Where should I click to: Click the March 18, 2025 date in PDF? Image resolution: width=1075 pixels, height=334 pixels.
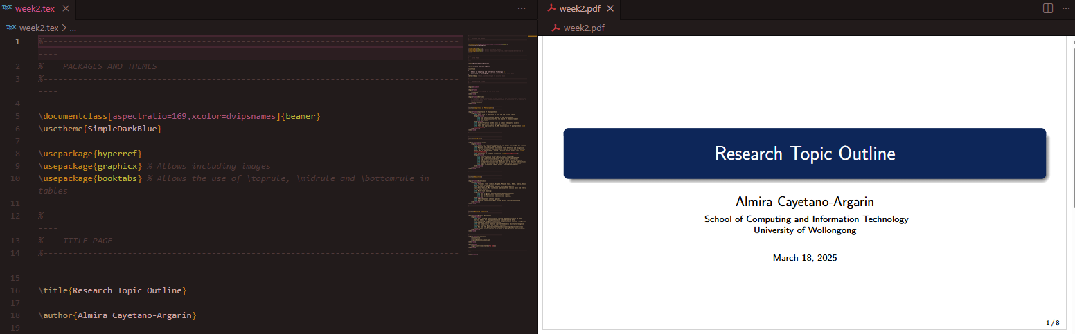click(x=805, y=258)
